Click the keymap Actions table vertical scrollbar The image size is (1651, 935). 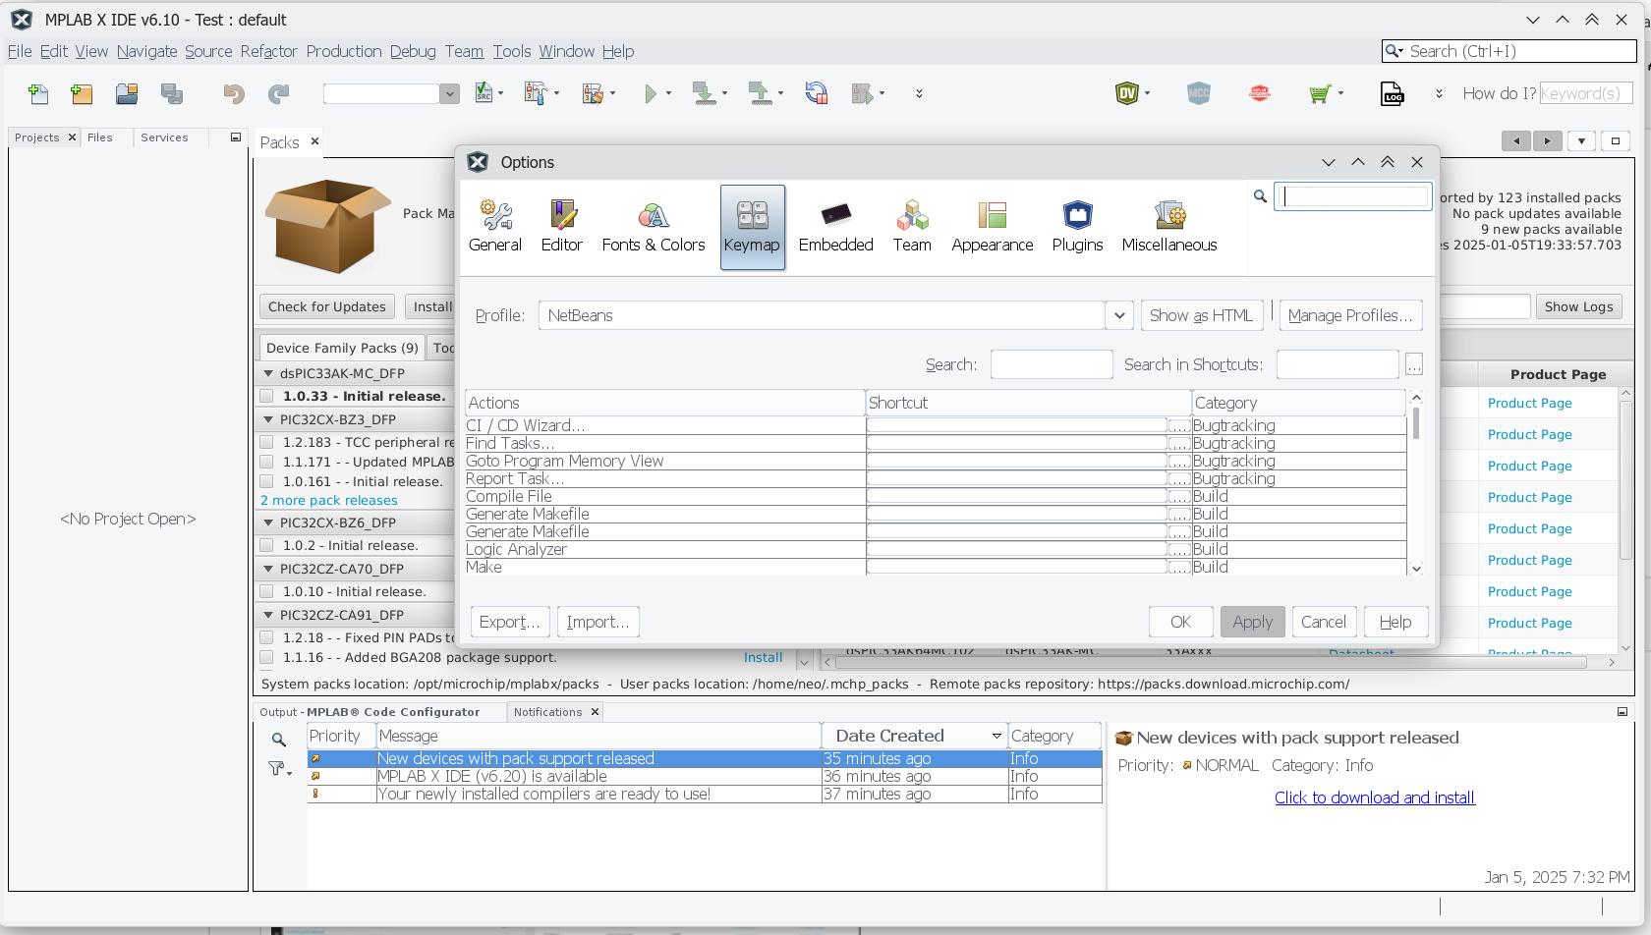coord(1416,482)
